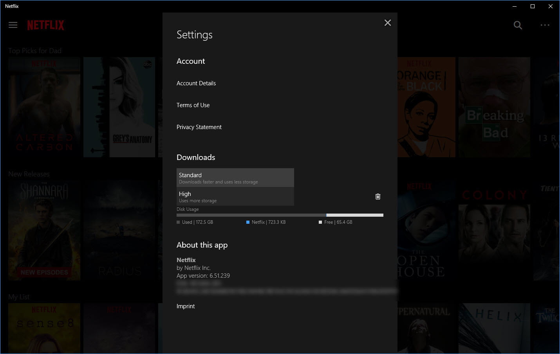Open Account Details

[196, 83]
